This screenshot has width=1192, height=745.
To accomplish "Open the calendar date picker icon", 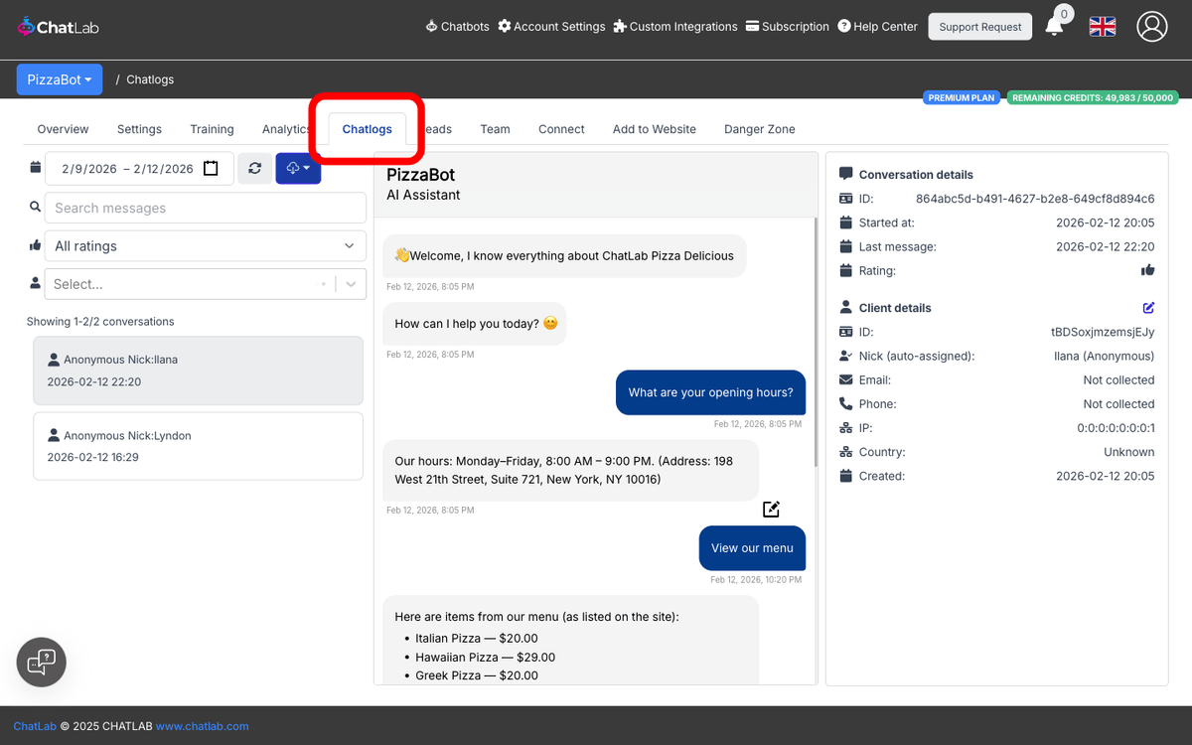I will pyautogui.click(x=211, y=168).
